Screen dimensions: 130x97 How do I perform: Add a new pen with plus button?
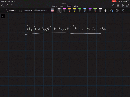105,11
